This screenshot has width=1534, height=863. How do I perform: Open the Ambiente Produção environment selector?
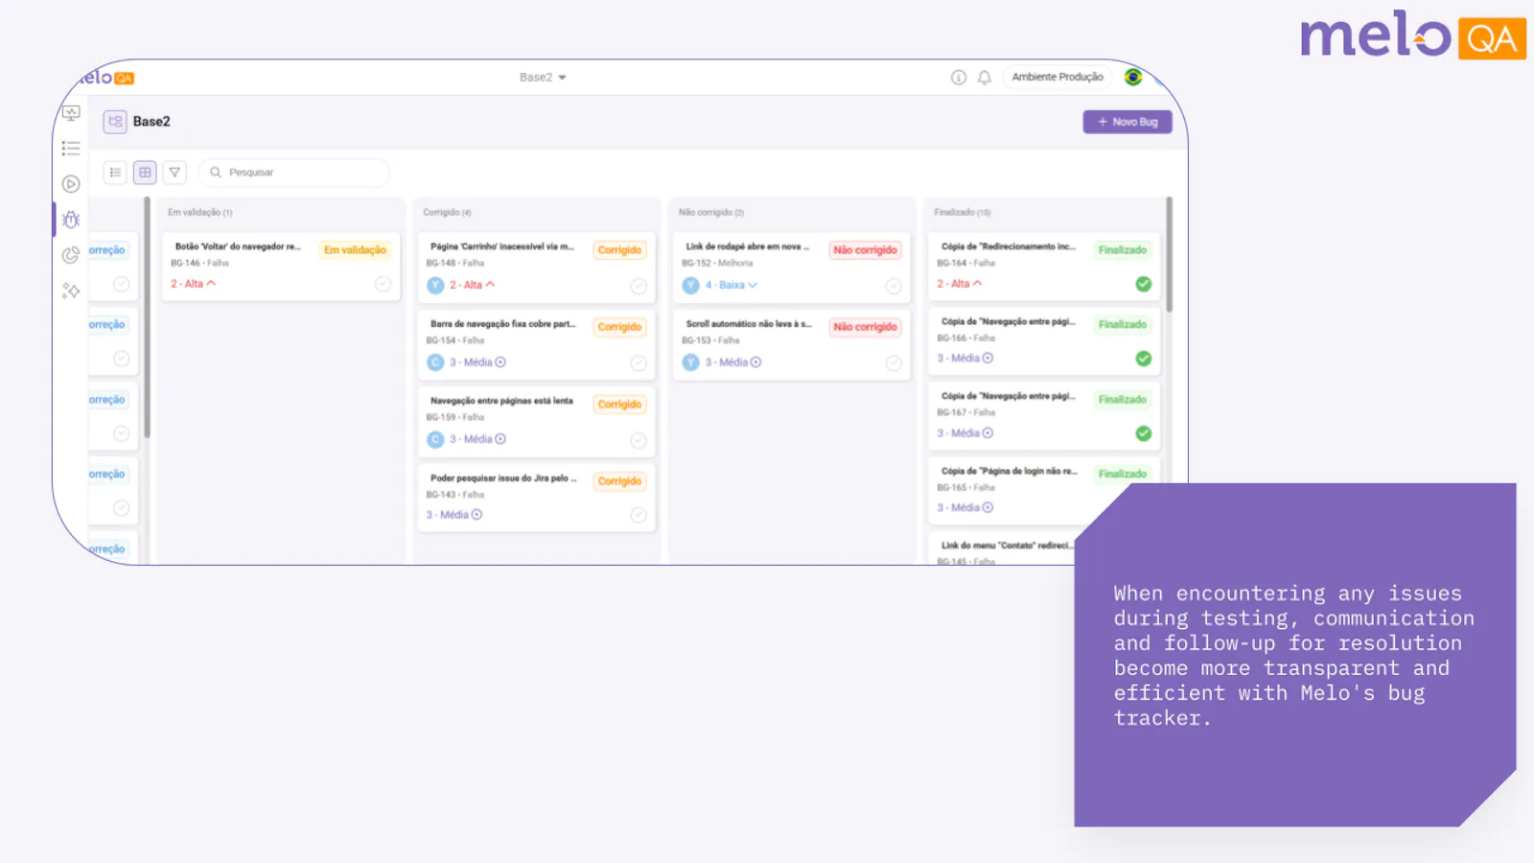pyautogui.click(x=1058, y=77)
